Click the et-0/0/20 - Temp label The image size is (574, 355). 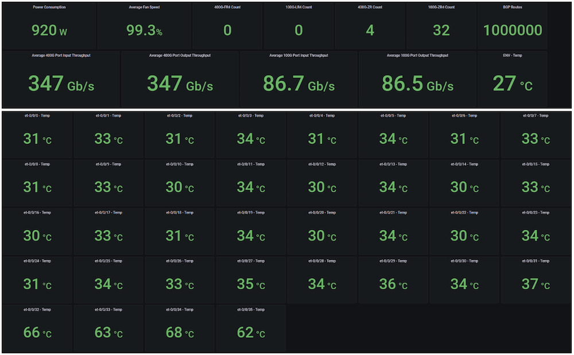(322, 212)
